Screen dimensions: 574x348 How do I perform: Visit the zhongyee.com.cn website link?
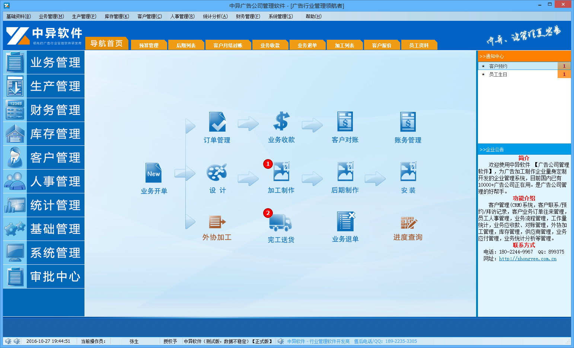527,259
